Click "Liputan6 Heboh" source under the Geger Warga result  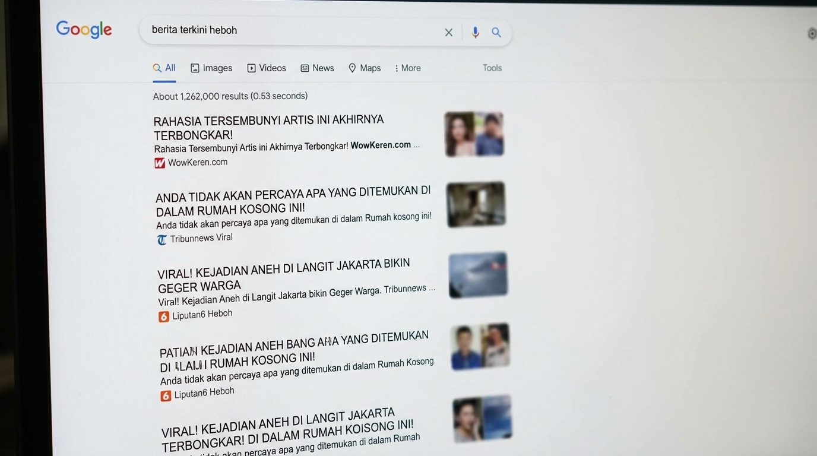click(202, 315)
